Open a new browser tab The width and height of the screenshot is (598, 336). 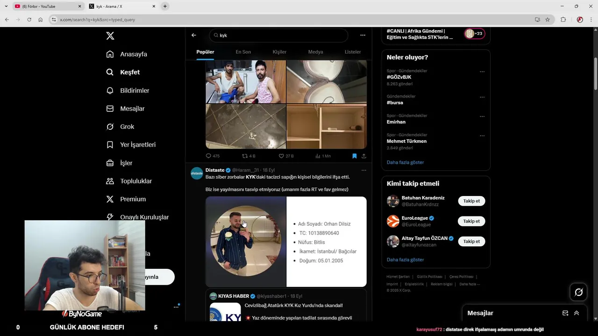click(x=165, y=7)
